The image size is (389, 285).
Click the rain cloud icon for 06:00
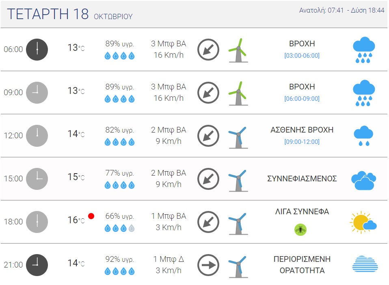pyautogui.click(x=364, y=50)
